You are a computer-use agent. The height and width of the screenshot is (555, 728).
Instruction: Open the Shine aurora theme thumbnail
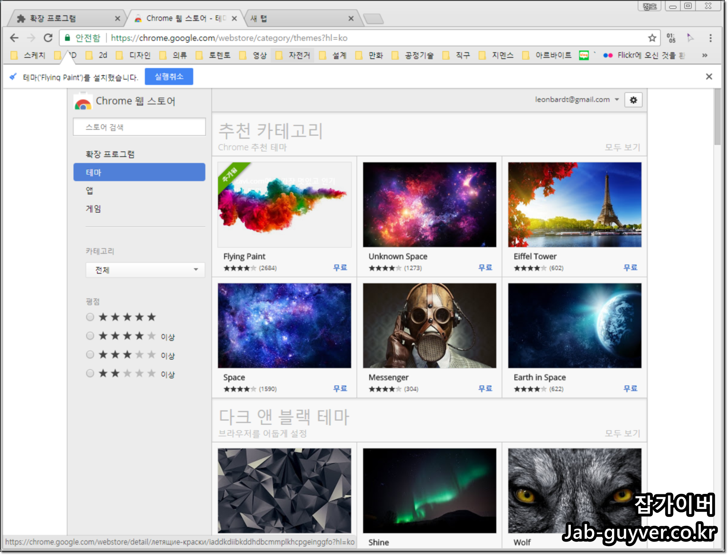click(x=430, y=491)
